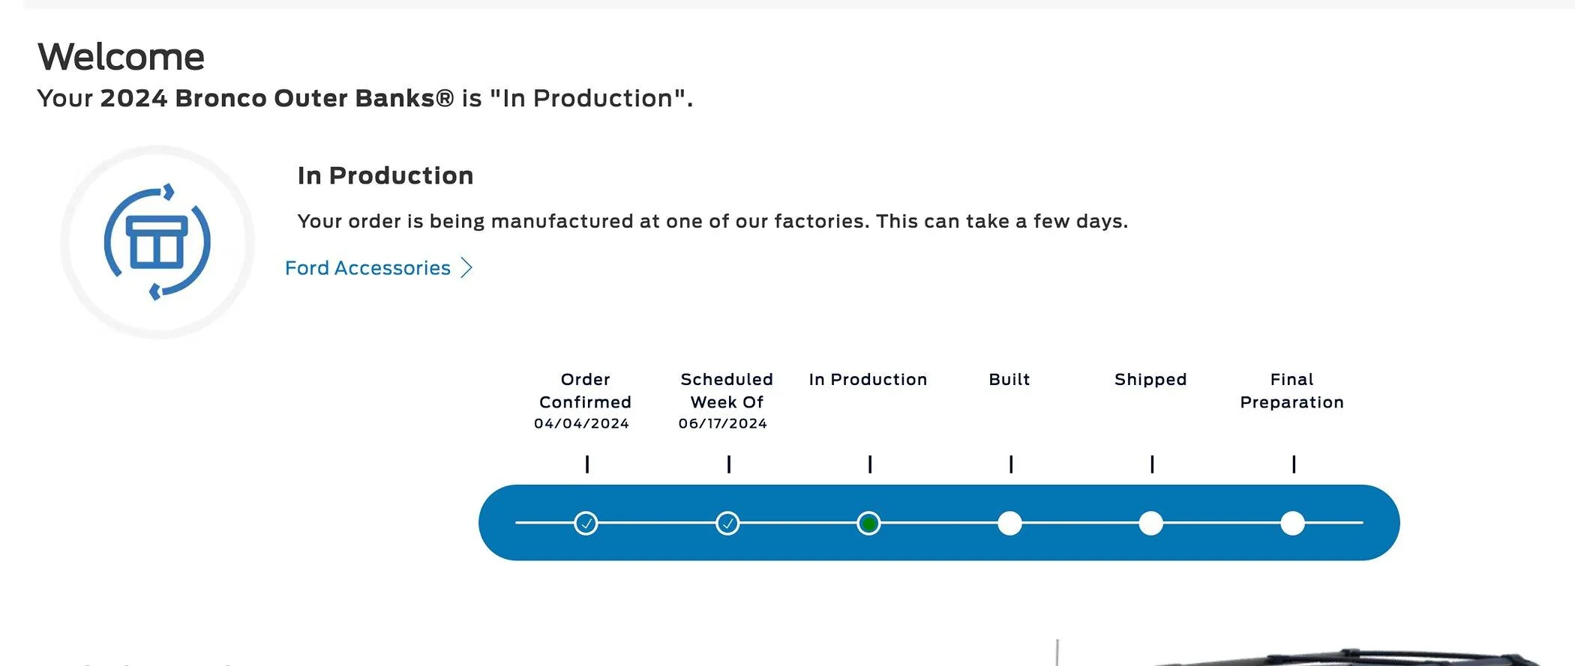Click the 04/04/2024 order date
1575x666 pixels.
pyautogui.click(x=581, y=423)
